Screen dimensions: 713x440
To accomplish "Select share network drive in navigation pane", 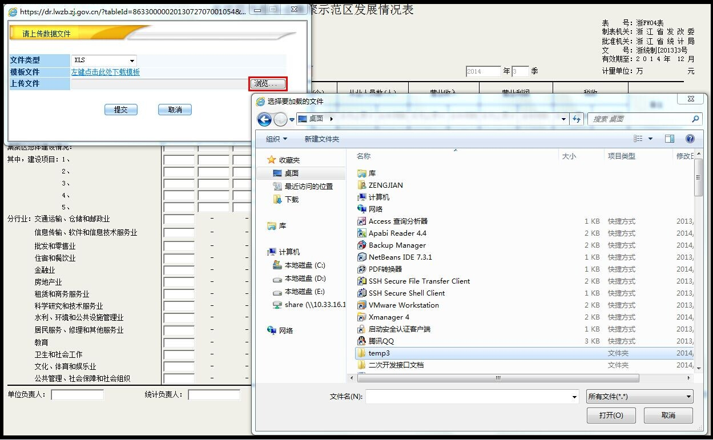I will click(x=309, y=304).
